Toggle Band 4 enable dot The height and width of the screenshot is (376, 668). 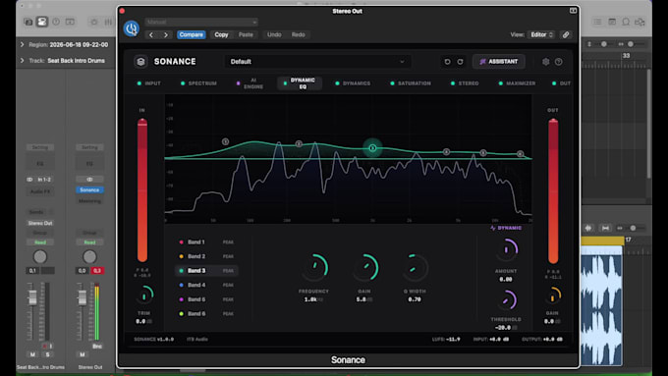[181, 285]
